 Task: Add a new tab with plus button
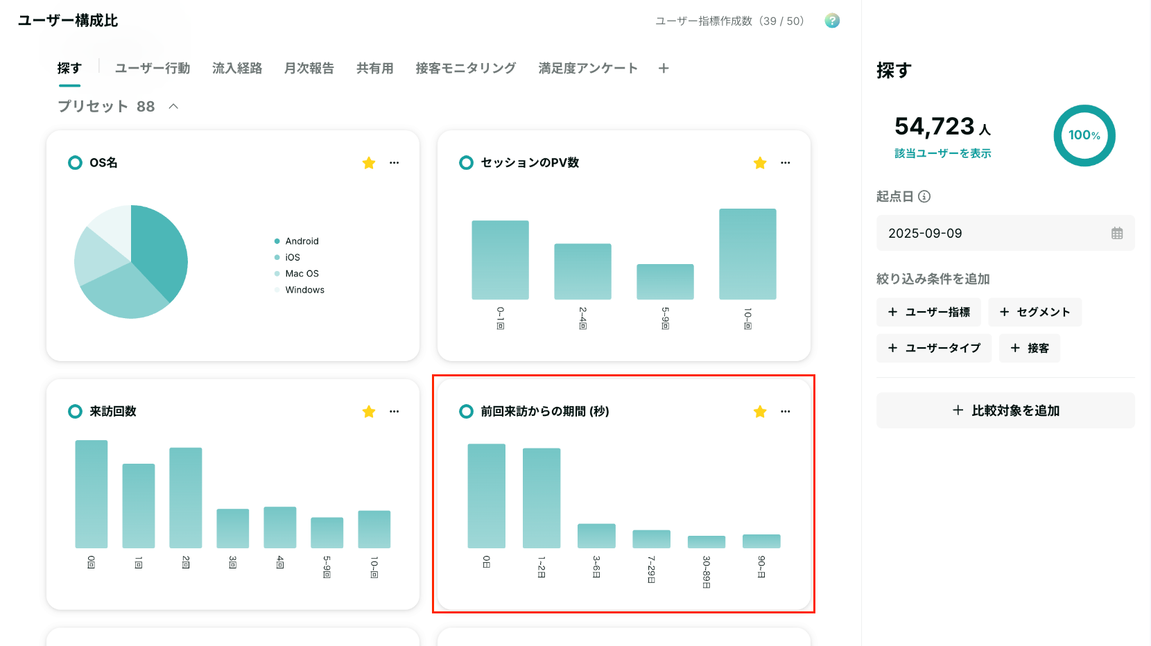[664, 68]
